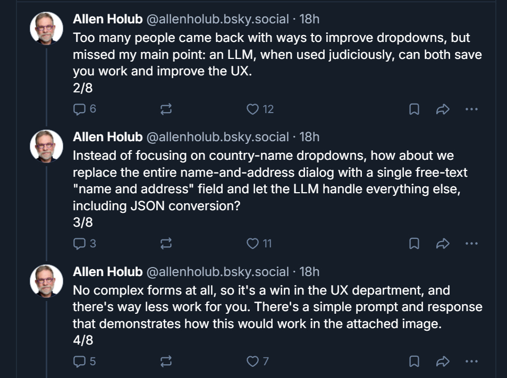
Task: Repost the 2/8 post
Action: (x=166, y=109)
